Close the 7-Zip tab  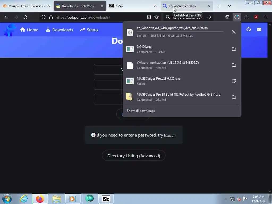click(x=155, y=6)
